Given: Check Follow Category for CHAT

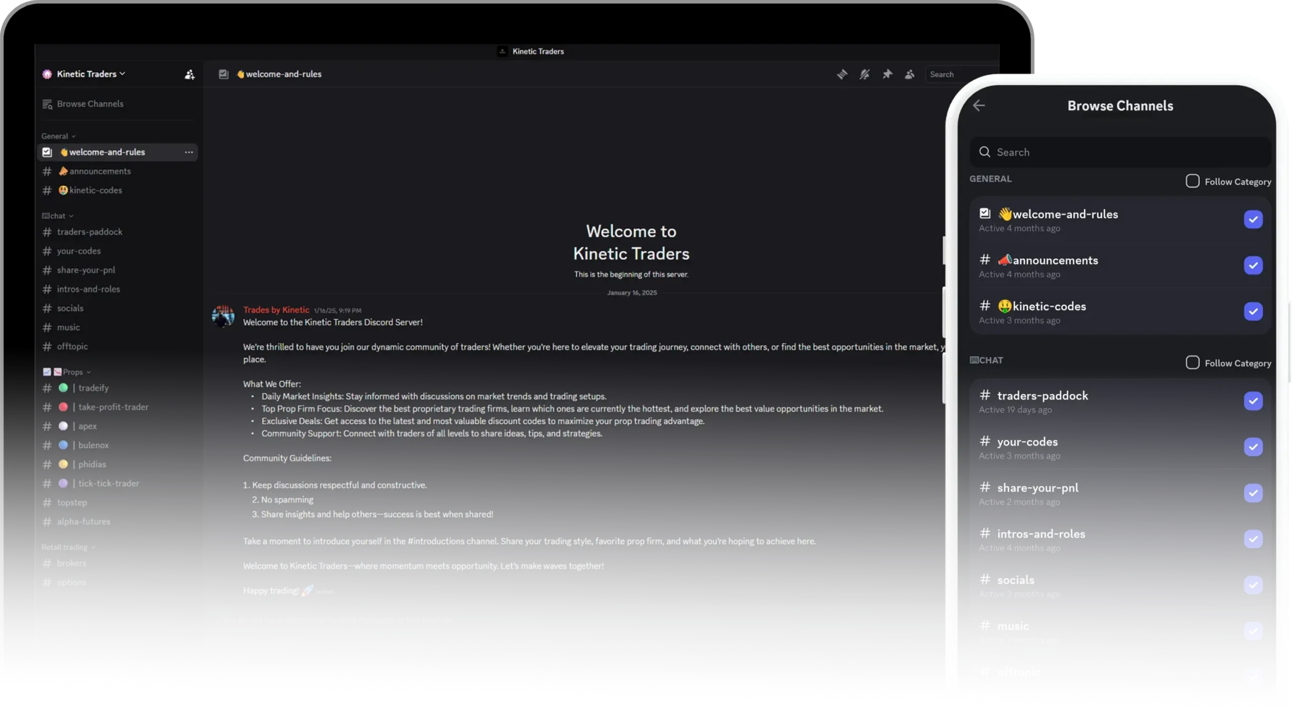Looking at the screenshot, I should tap(1192, 363).
